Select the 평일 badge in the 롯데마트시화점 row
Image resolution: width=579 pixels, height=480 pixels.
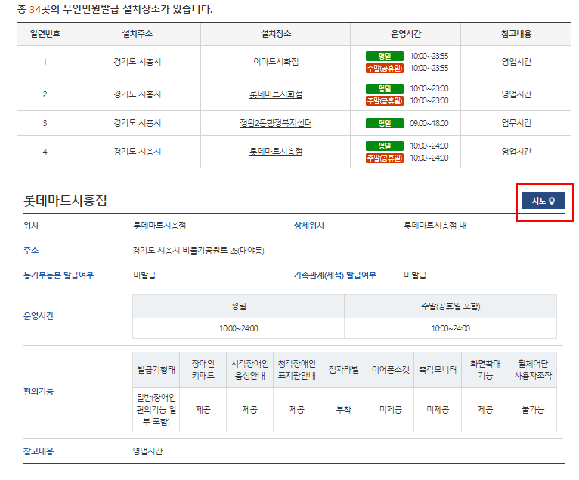pyautogui.click(x=385, y=88)
